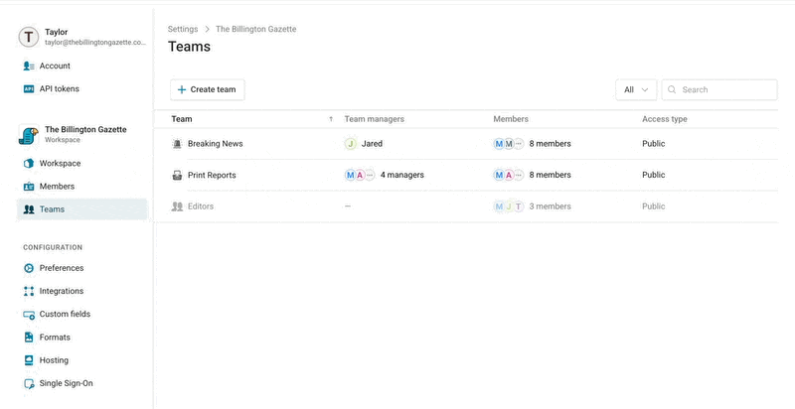
Task: Click the Create team button
Action: click(x=208, y=89)
